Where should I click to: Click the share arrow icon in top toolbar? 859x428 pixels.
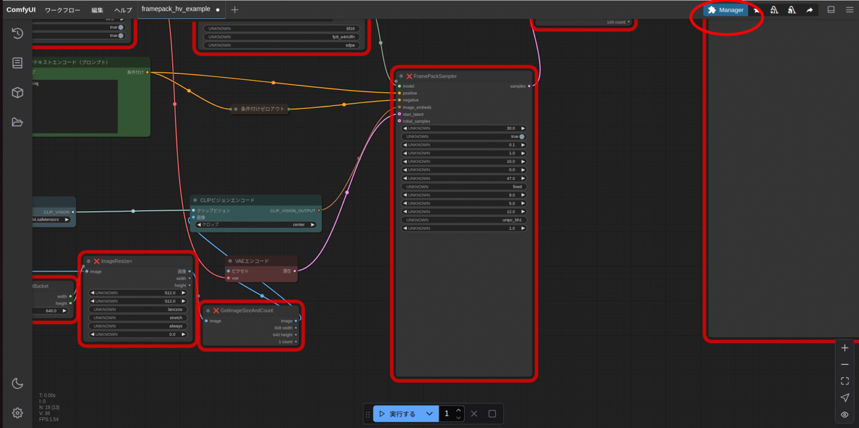[809, 10]
